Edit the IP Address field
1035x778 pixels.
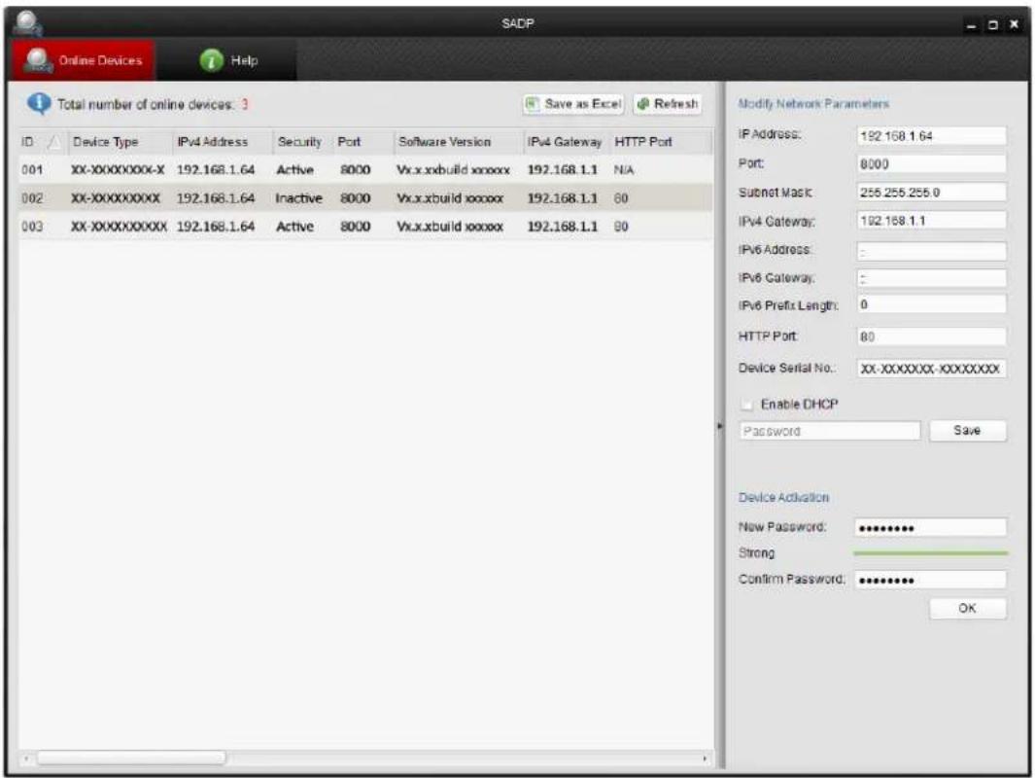931,136
